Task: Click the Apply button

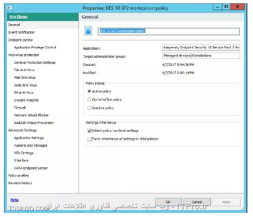Action: click(227, 202)
